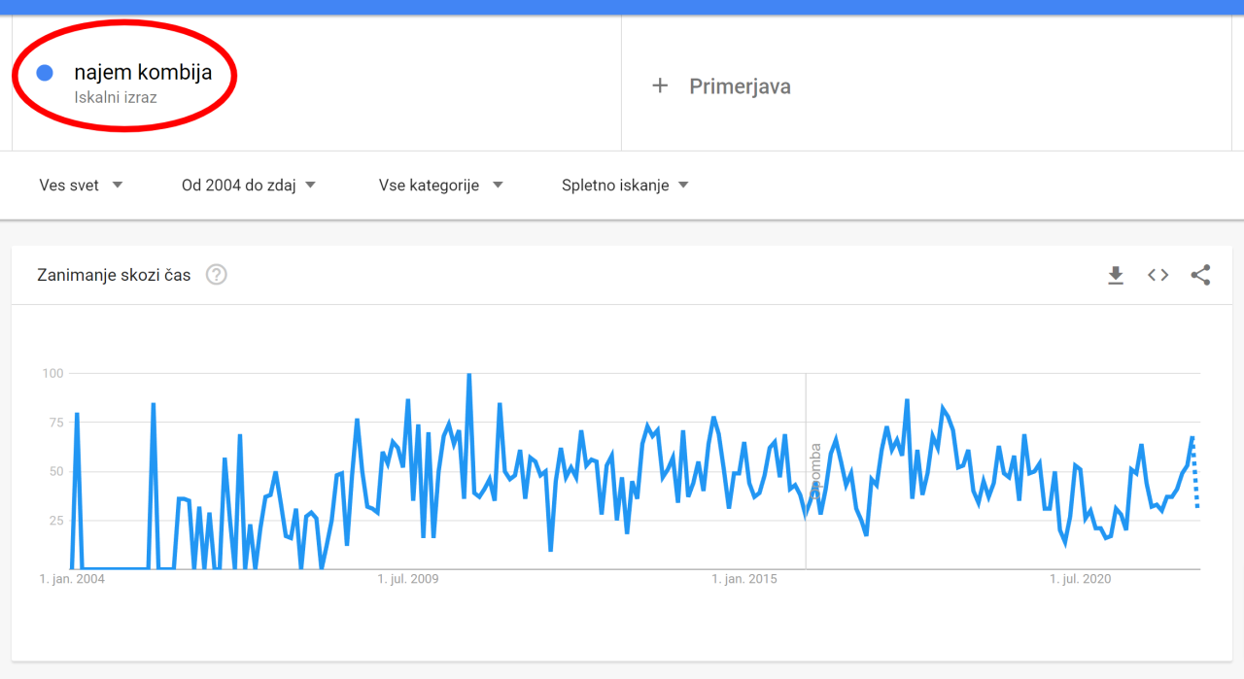Click the highest chart peak at 100
The image size is (1244, 679).
coord(469,375)
